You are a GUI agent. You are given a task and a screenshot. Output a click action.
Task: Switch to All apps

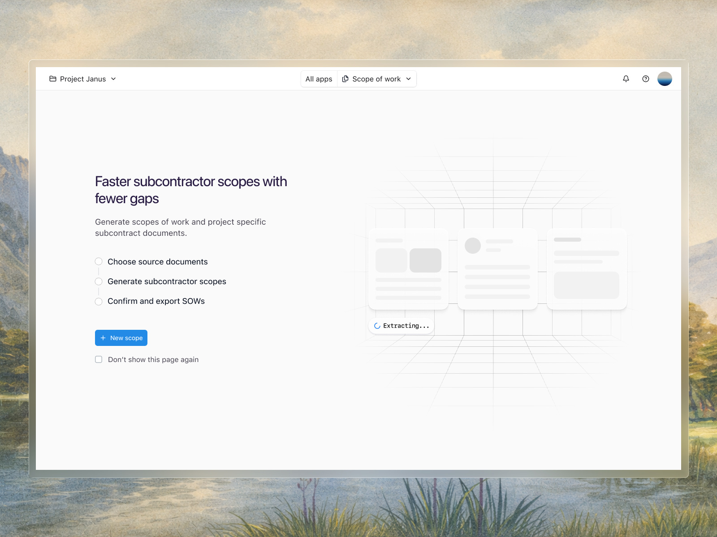[x=319, y=79]
